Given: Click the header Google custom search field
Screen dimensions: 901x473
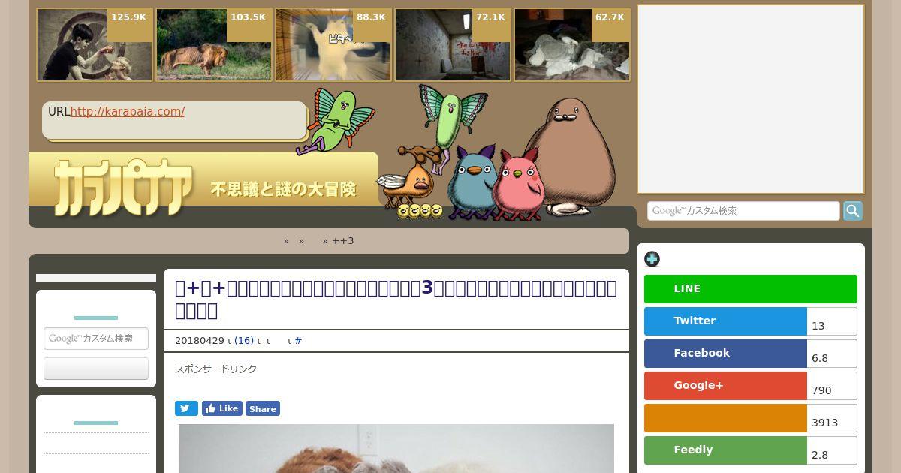Looking at the screenshot, I should point(743,211).
